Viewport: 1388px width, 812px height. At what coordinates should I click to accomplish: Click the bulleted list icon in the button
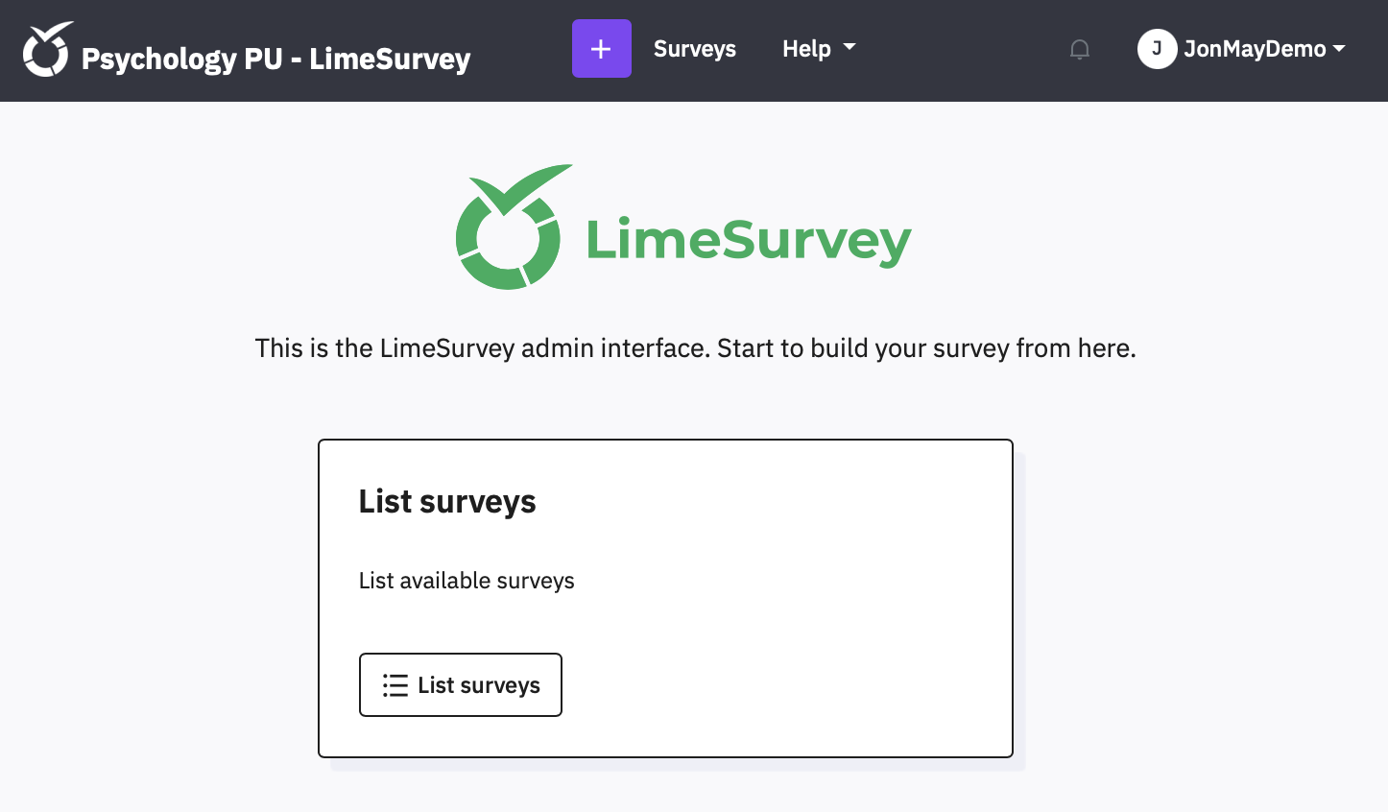point(395,685)
